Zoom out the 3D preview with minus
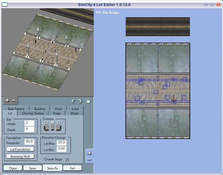This screenshot has height=175, width=223. [x=14, y=100]
